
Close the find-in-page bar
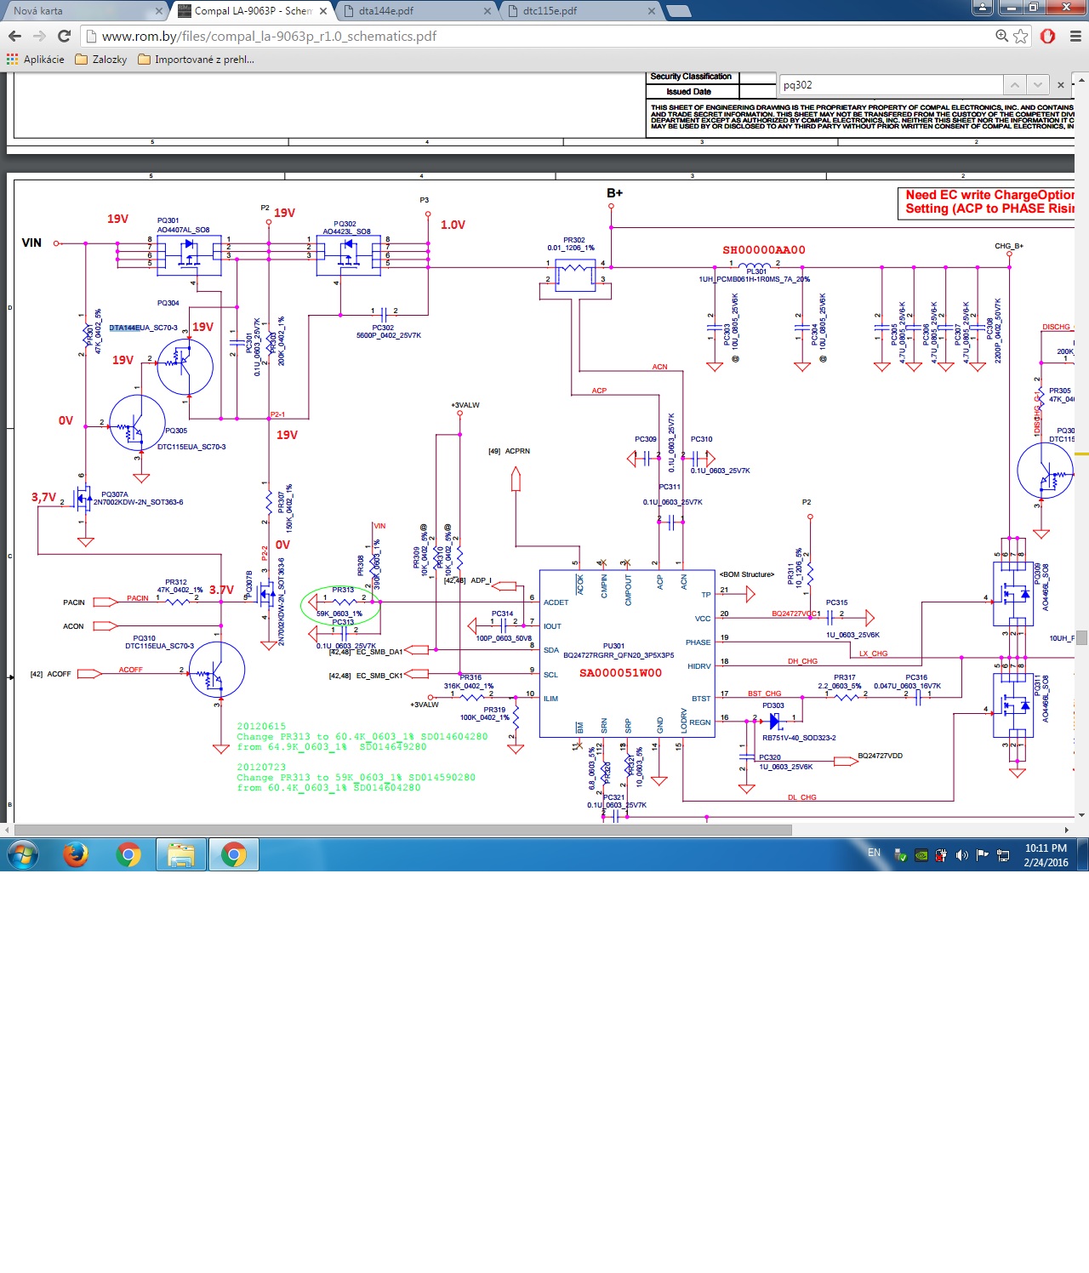pyautogui.click(x=1061, y=85)
